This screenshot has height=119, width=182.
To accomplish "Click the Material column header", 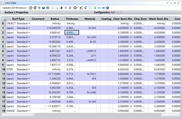I will 90,19.
